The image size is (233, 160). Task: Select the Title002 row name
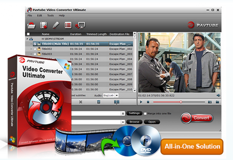[47, 49]
